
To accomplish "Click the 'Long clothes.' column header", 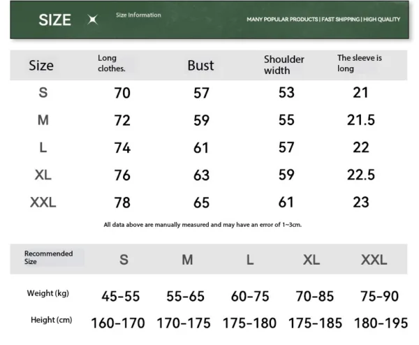I will click(111, 64).
